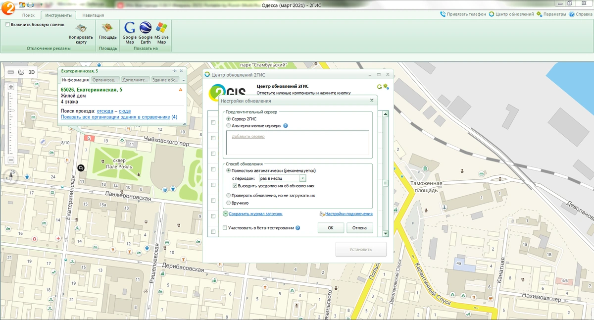Click the warning triangle icon in info card
Viewport: 594px width, 320px height.
click(180, 90)
